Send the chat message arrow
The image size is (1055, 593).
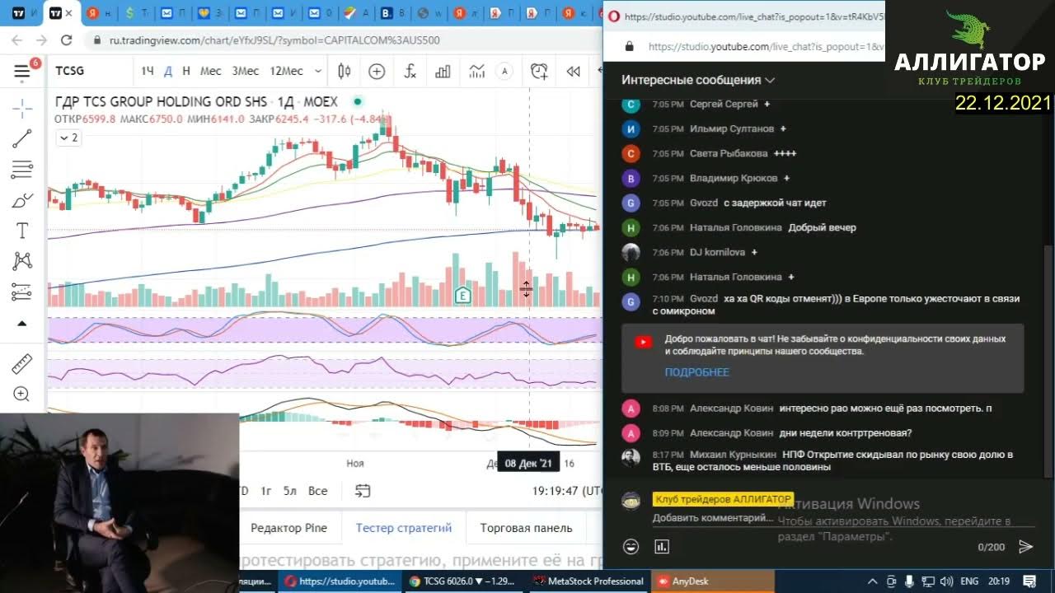[x=1025, y=546]
